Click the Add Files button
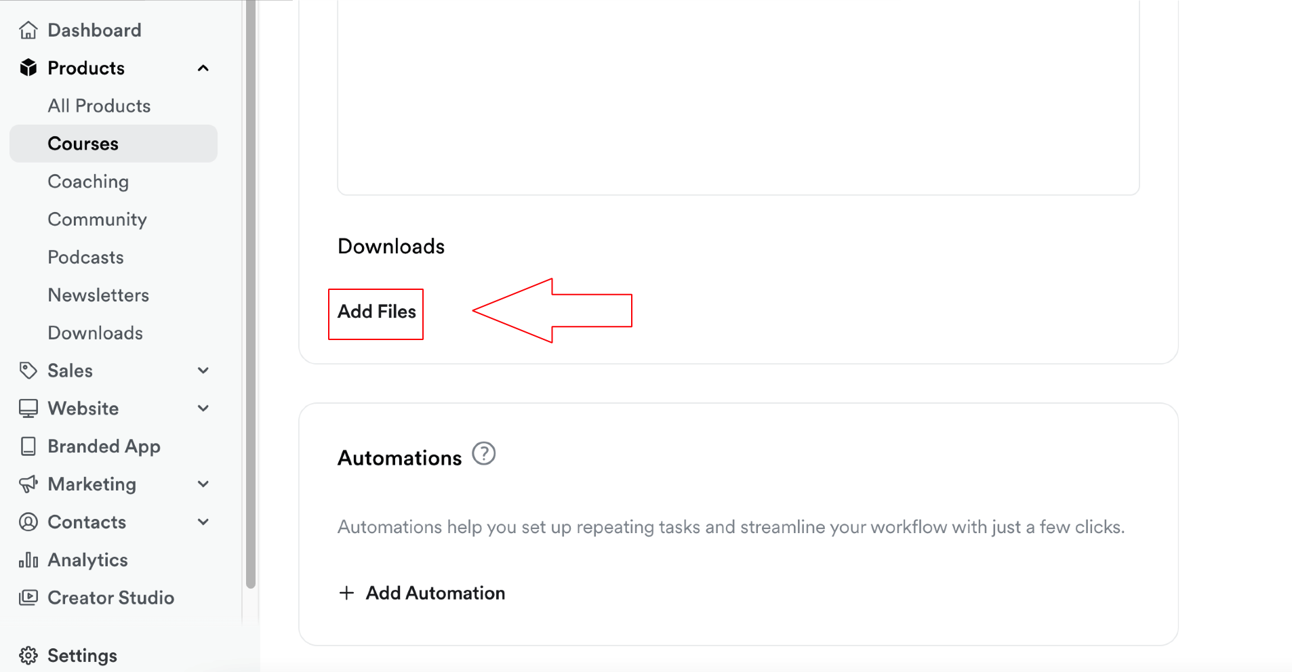Image resolution: width=1292 pixels, height=672 pixels. [376, 312]
